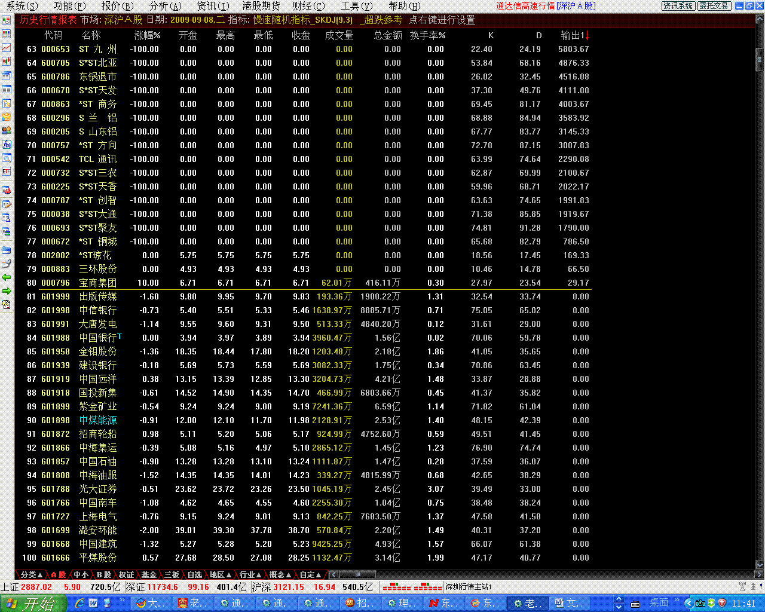The height and width of the screenshot is (612, 765).
Task: Click the green forward arrow icon
Action: [7, 291]
